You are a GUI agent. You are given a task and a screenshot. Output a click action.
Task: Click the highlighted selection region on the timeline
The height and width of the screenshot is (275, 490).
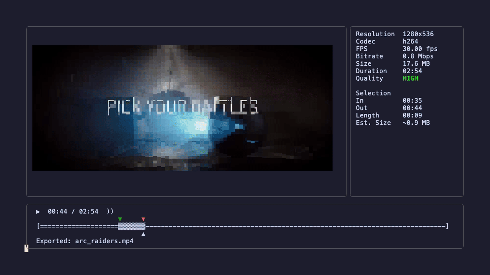(x=131, y=226)
